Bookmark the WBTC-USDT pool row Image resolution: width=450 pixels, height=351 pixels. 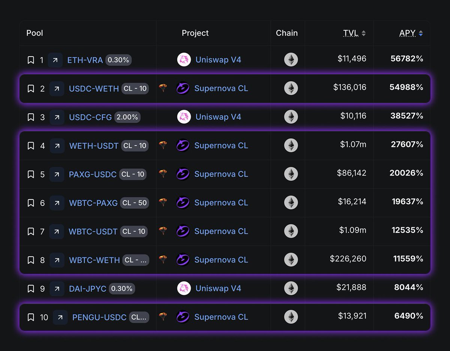[31, 231]
